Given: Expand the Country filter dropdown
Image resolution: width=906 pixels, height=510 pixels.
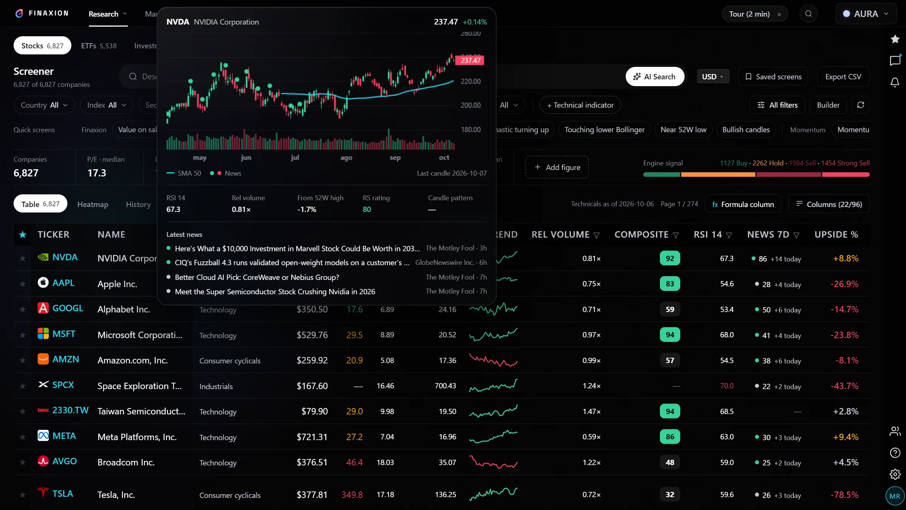Looking at the screenshot, I should coord(44,105).
